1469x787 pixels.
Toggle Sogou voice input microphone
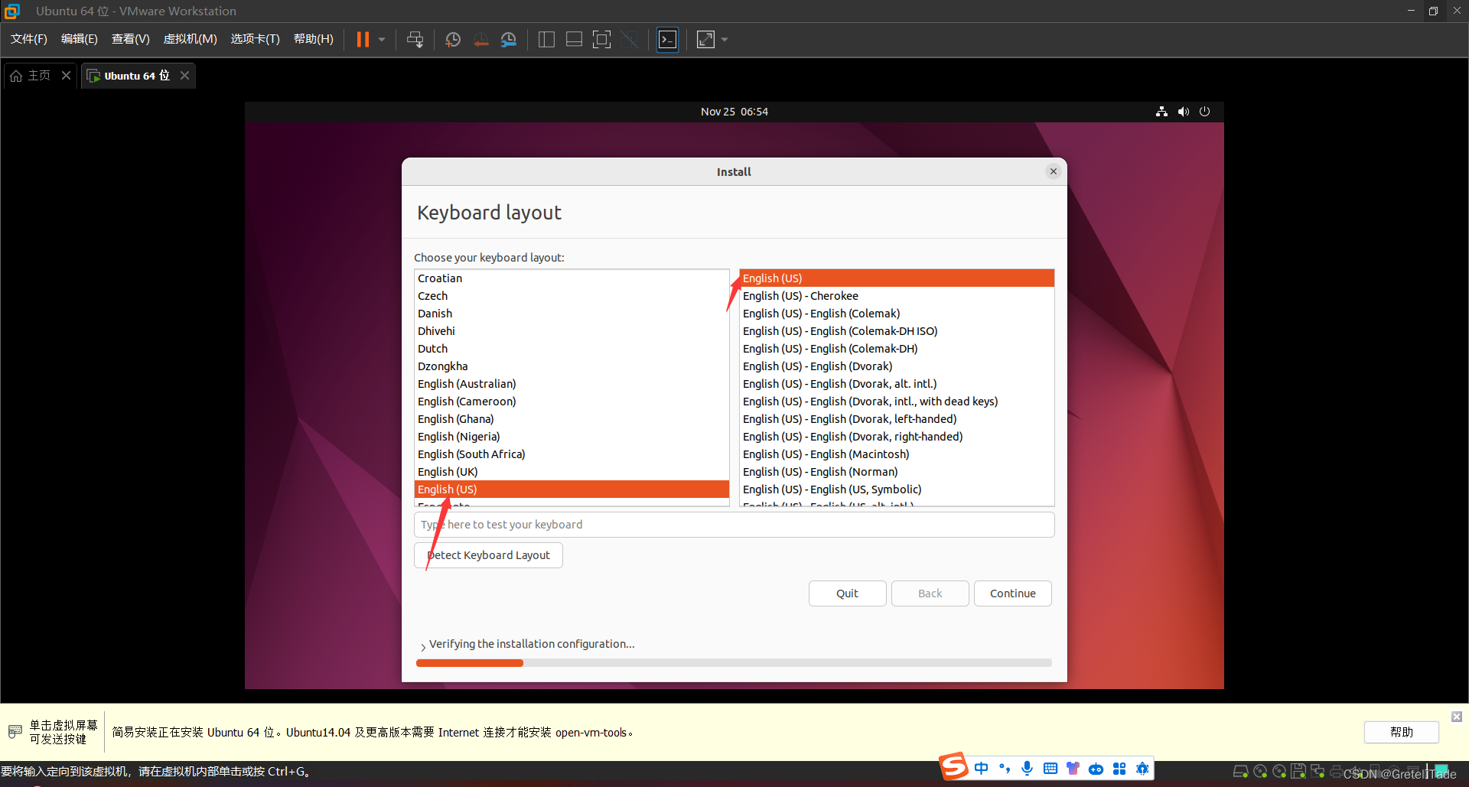1028,768
